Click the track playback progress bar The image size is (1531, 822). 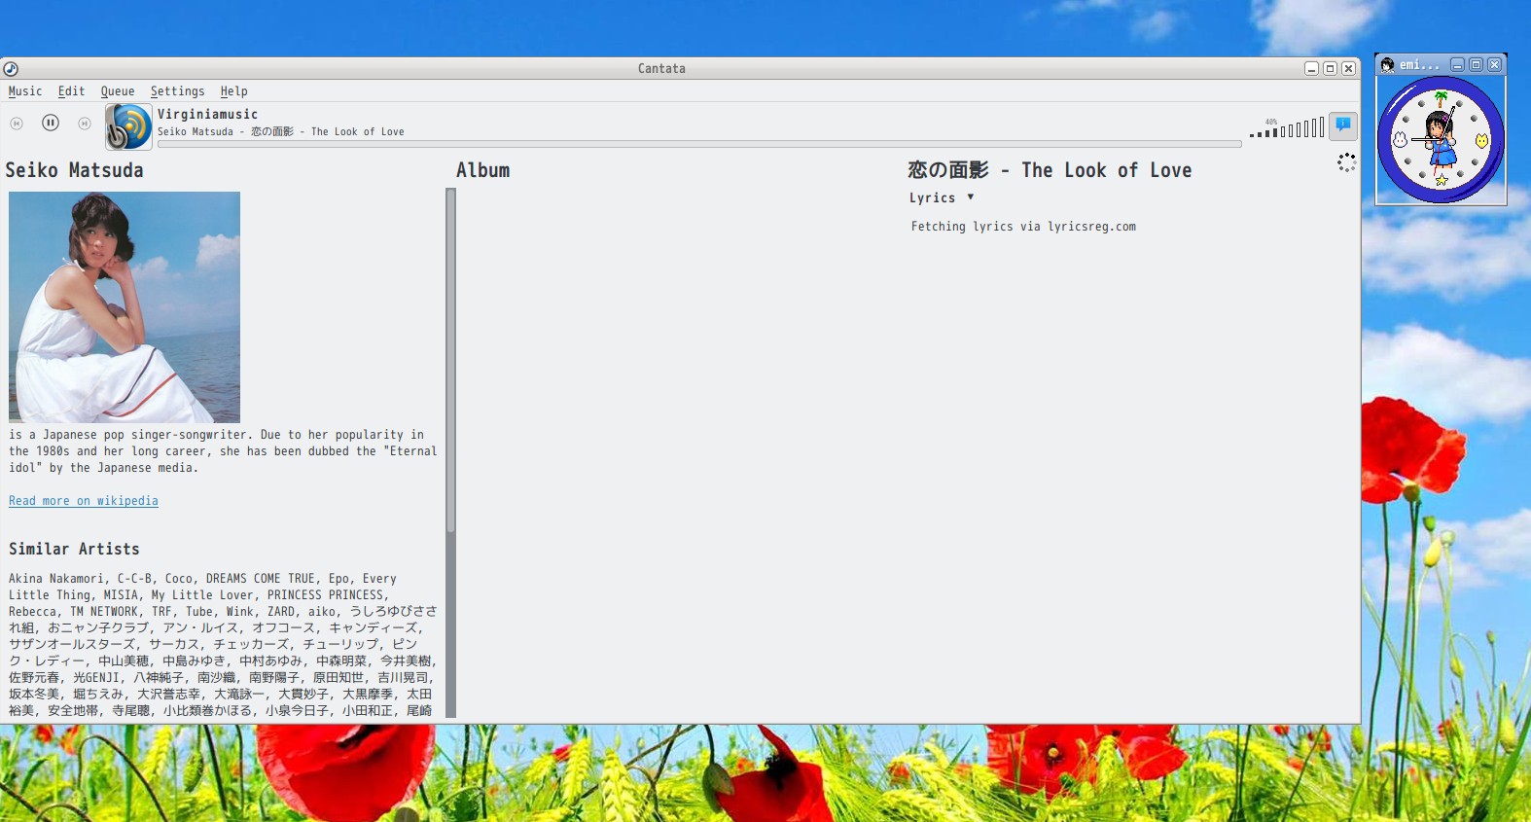tap(698, 144)
